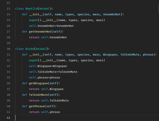Click return self.phrase on line 41
159x121 pixels.
coord(44,112)
